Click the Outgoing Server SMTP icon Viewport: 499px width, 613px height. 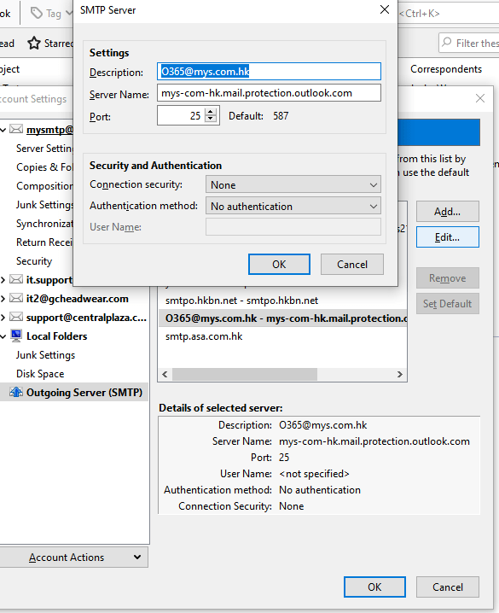click(x=16, y=392)
